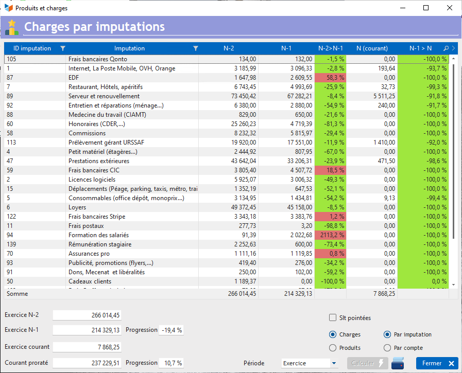Click the filter funnel on Imputation column
The image size is (462, 373).
click(195, 48)
